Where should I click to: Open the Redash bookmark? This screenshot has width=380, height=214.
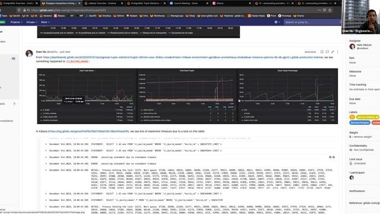(x=132, y=16)
